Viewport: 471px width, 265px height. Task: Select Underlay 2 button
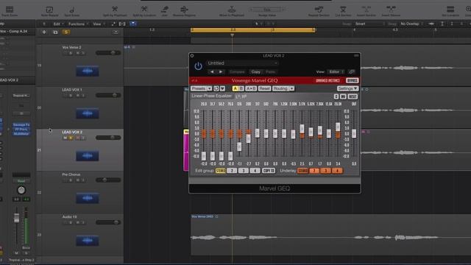[x=314, y=171]
